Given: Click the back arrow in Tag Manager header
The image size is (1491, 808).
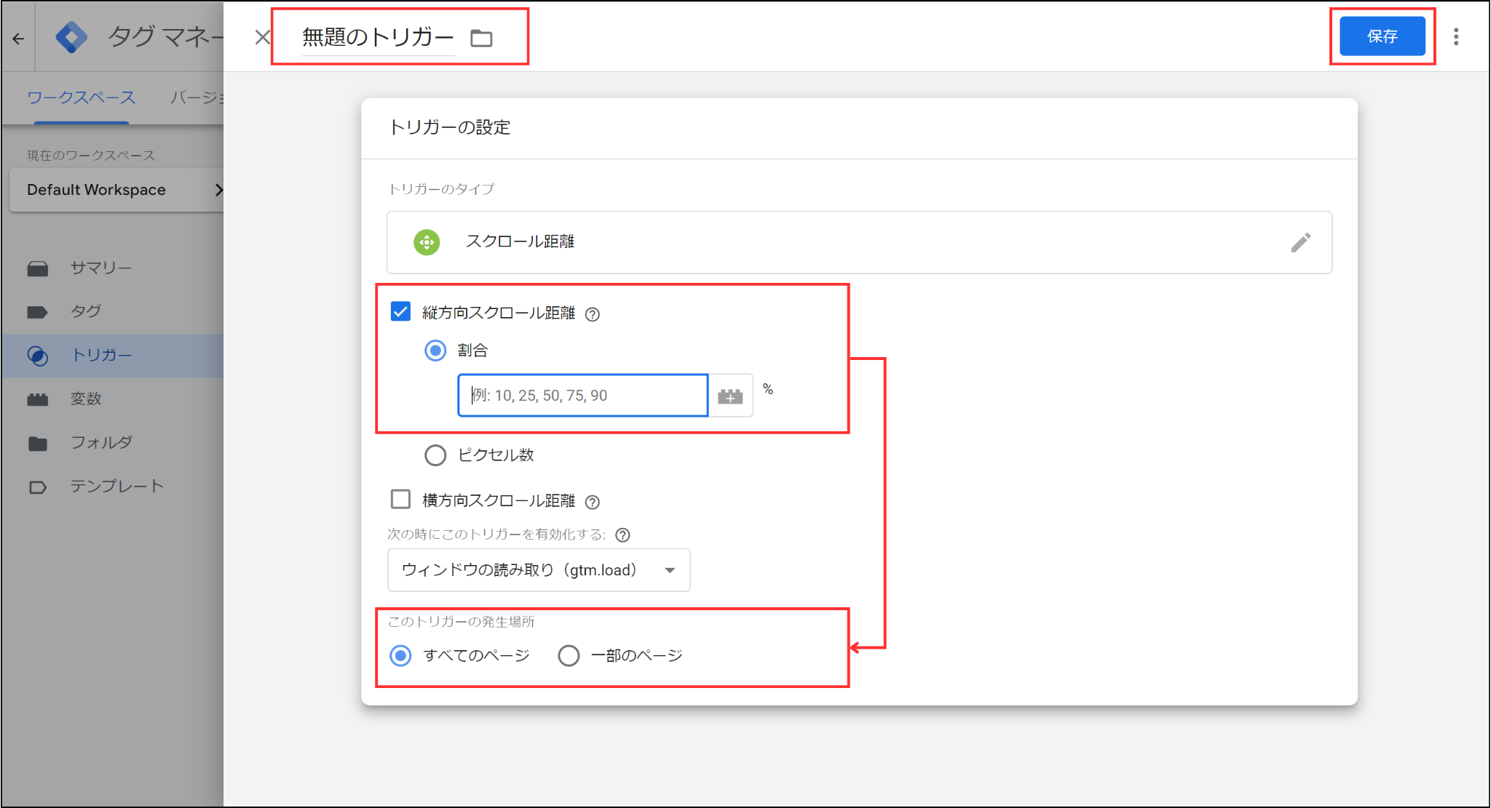Looking at the screenshot, I should (x=19, y=39).
